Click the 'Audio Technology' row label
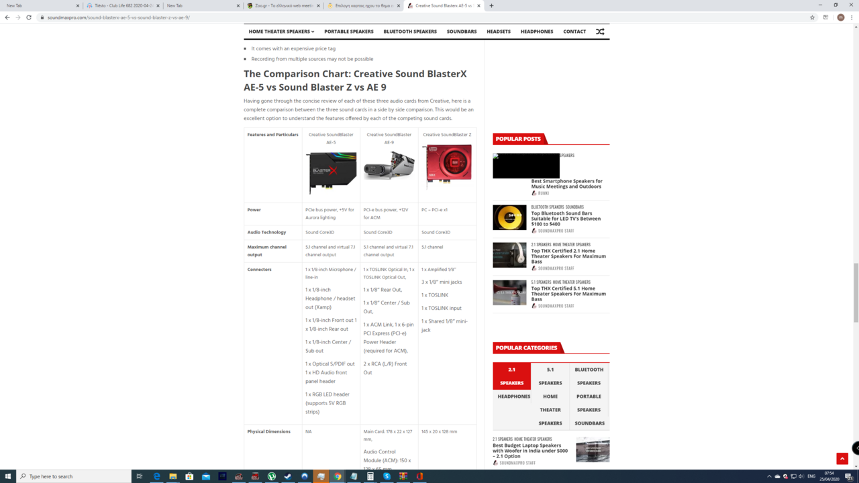The width and height of the screenshot is (859, 483). (266, 232)
